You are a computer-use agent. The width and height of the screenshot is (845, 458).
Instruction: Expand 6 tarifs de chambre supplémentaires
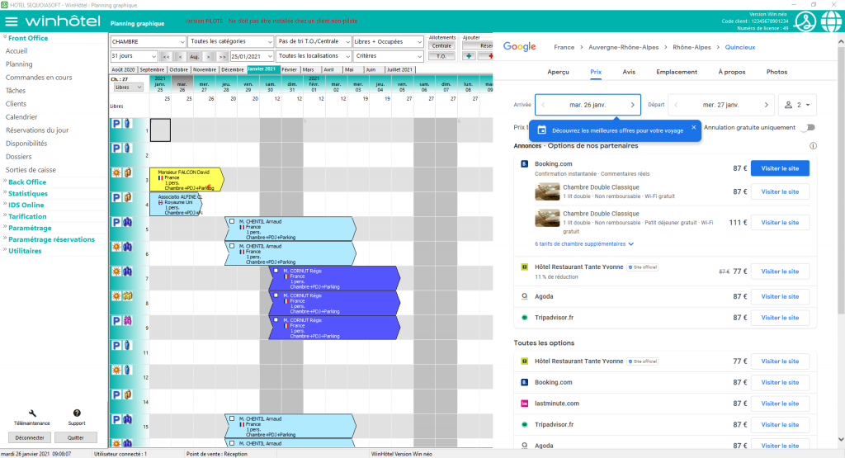coord(584,244)
